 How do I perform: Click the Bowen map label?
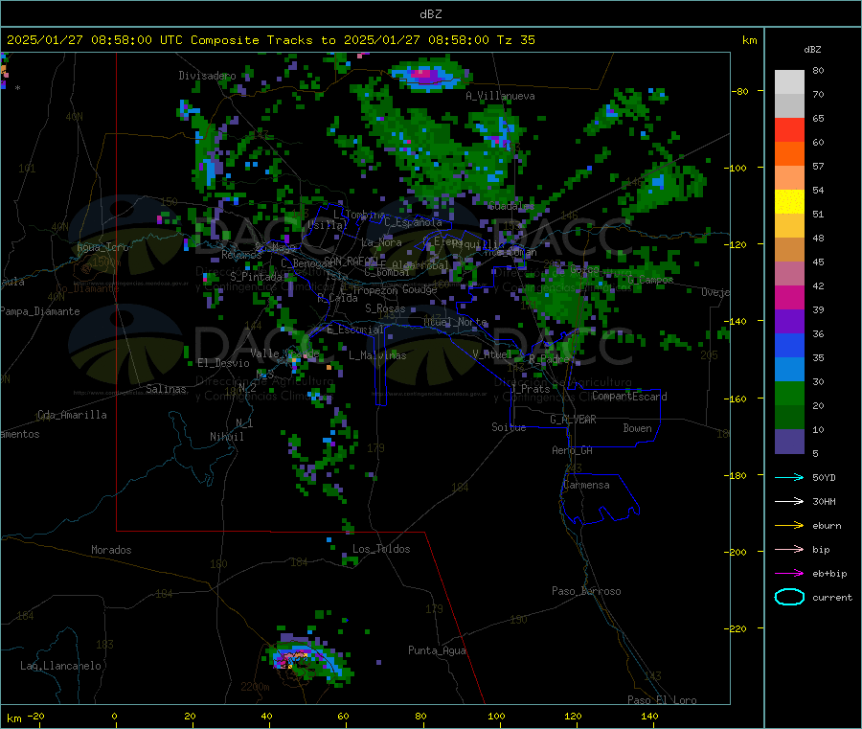click(638, 428)
